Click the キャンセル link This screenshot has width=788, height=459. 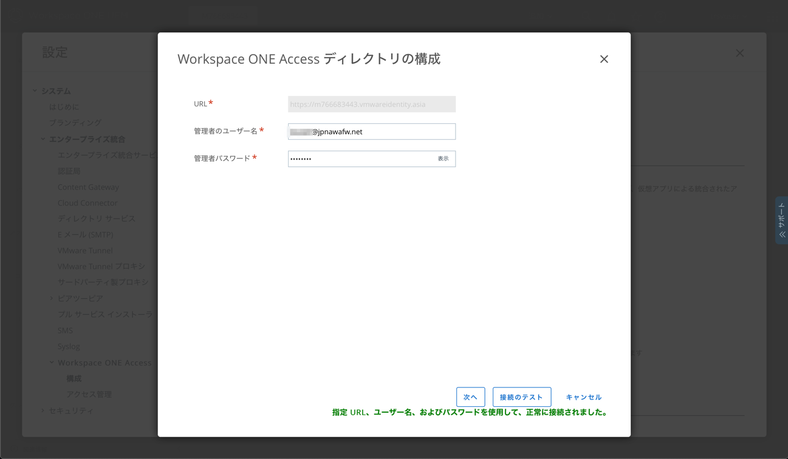pyautogui.click(x=583, y=397)
